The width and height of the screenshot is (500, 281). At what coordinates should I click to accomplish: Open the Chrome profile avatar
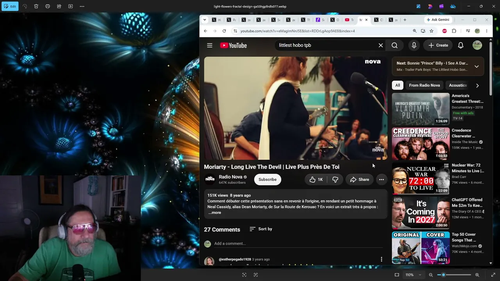pos(477,31)
